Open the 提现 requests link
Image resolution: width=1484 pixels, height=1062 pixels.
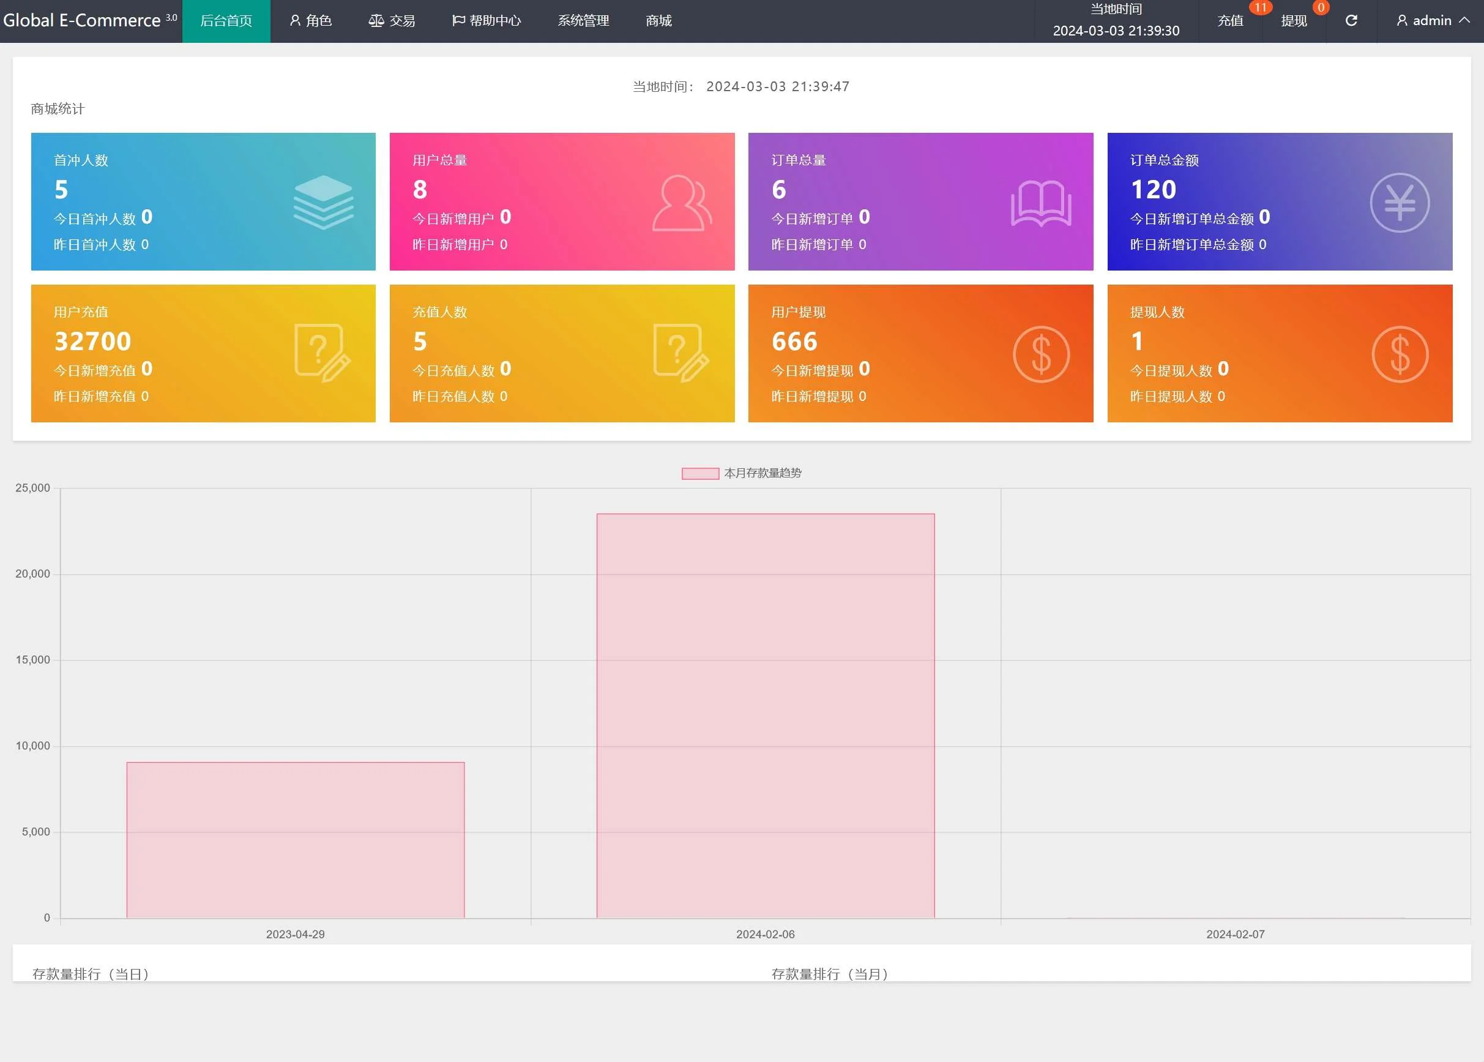pyautogui.click(x=1293, y=21)
